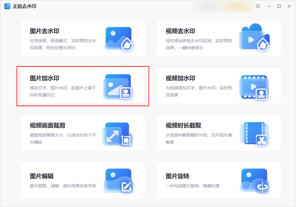This screenshot has height=207, width=296.
Task: Click the app logo in the title bar
Action: [7, 6]
